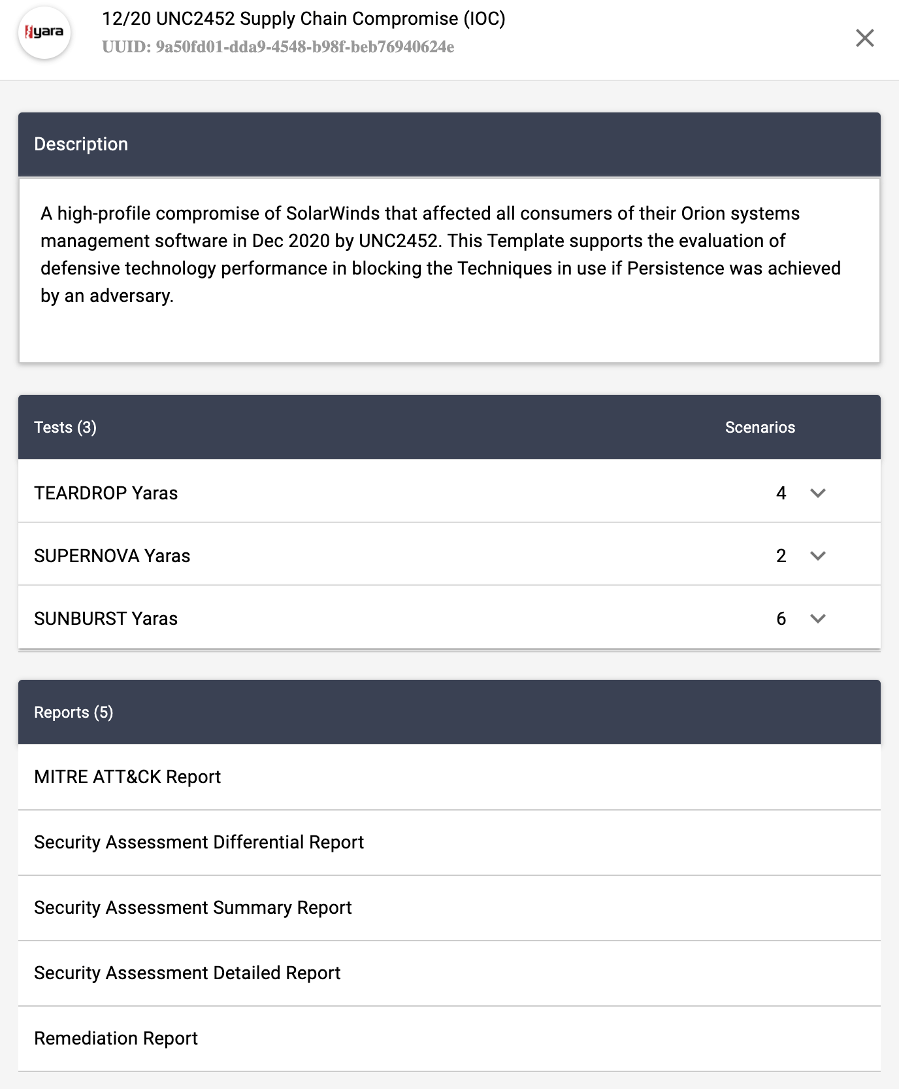Open the MITRE ATT&CK Report

click(x=127, y=777)
